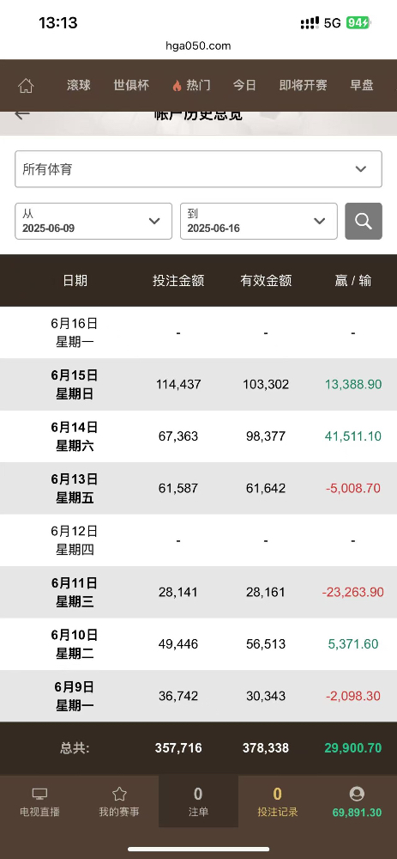Tap the hga050.com address bar
Image resolution: width=397 pixels, height=859 pixels.
click(x=199, y=46)
